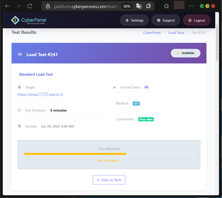Click the Test #241 breadcrumb text

point(199,33)
